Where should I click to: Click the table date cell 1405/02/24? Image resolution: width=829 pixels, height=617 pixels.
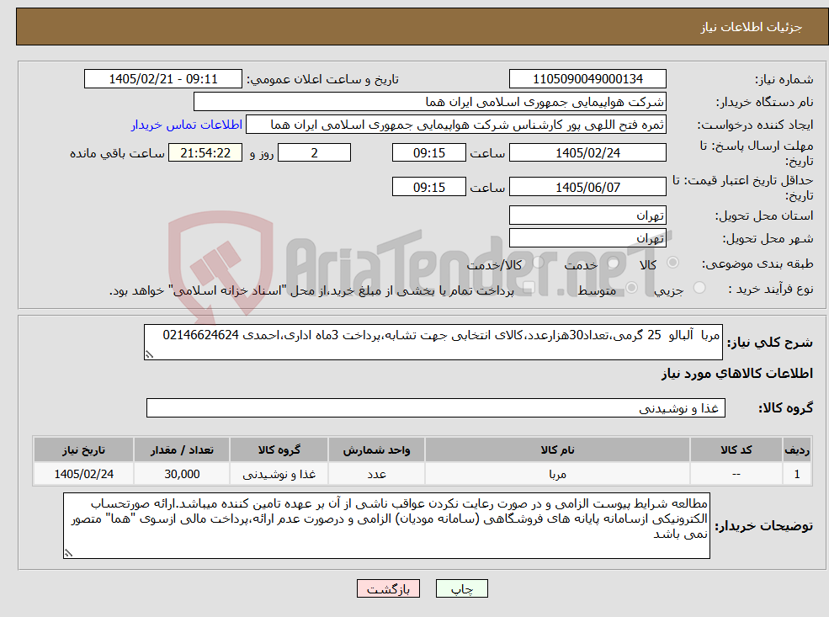tap(83, 474)
